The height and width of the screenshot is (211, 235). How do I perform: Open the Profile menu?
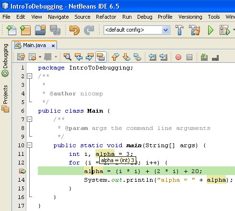pos(165,17)
